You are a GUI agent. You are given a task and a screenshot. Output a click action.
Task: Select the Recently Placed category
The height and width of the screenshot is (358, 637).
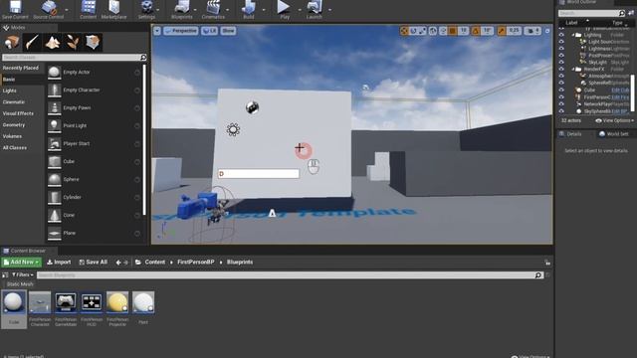(x=20, y=68)
